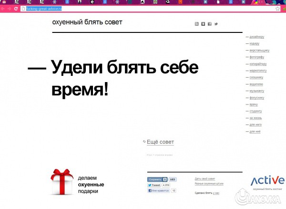Screen dimensions: 286x209
Task: Open the Facebook icon in header
Action: point(209,23)
